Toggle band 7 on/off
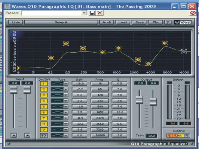 44,118
